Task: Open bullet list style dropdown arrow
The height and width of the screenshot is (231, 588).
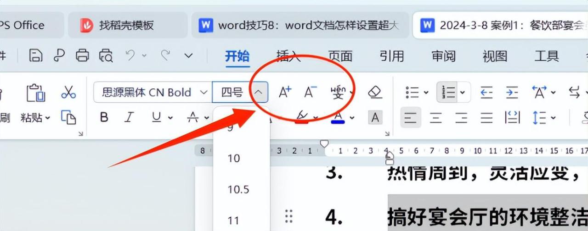Action: tap(426, 93)
